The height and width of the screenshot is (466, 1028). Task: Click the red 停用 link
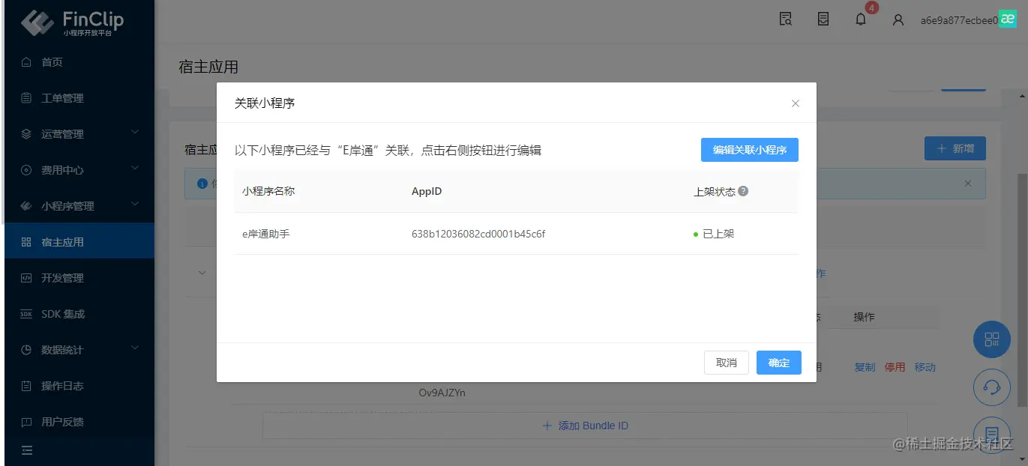pos(895,367)
